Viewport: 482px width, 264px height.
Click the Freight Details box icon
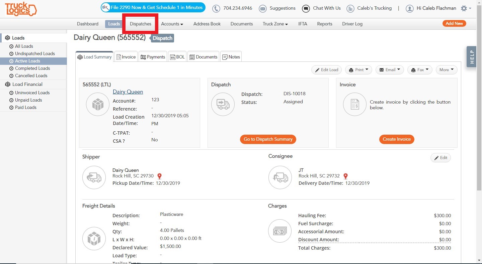coord(94,239)
